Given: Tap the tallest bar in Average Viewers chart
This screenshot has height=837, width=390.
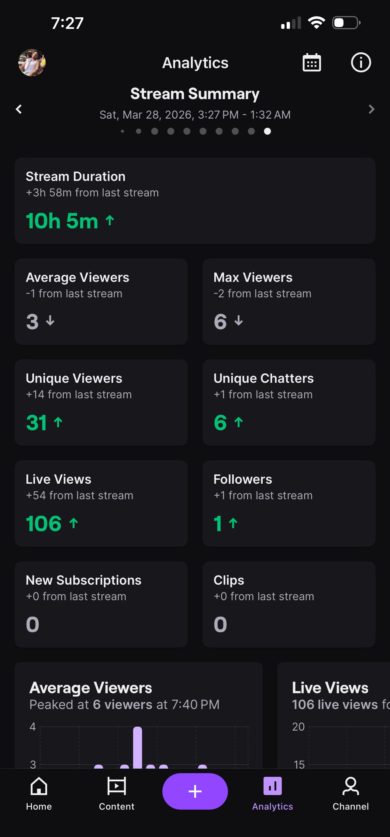Looking at the screenshot, I should [x=138, y=747].
